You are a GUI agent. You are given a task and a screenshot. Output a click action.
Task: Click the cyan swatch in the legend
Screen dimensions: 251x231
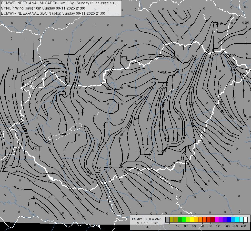pos(237,219)
